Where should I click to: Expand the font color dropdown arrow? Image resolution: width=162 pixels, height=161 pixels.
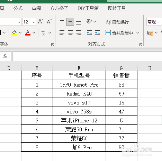click(x=34, y=33)
